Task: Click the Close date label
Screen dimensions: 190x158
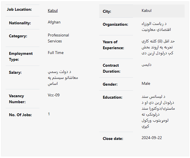Action: pyautogui.click(x=113, y=139)
